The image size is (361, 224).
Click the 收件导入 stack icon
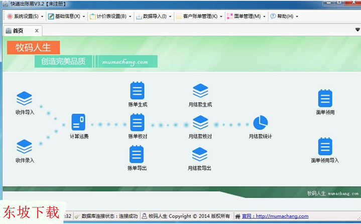point(24,99)
